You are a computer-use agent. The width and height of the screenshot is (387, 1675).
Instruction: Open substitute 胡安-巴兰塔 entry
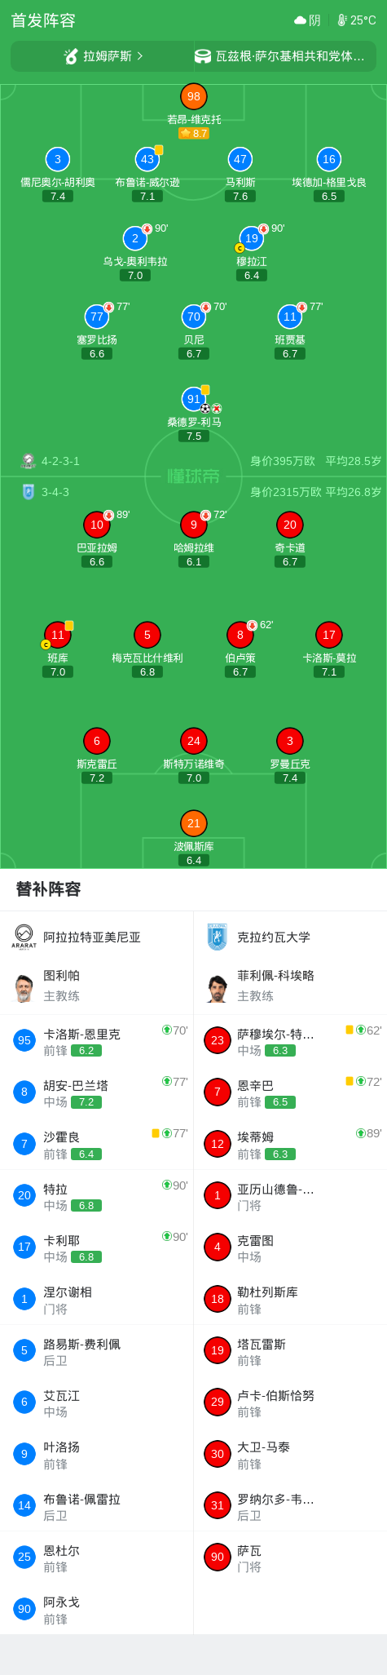(97, 1092)
